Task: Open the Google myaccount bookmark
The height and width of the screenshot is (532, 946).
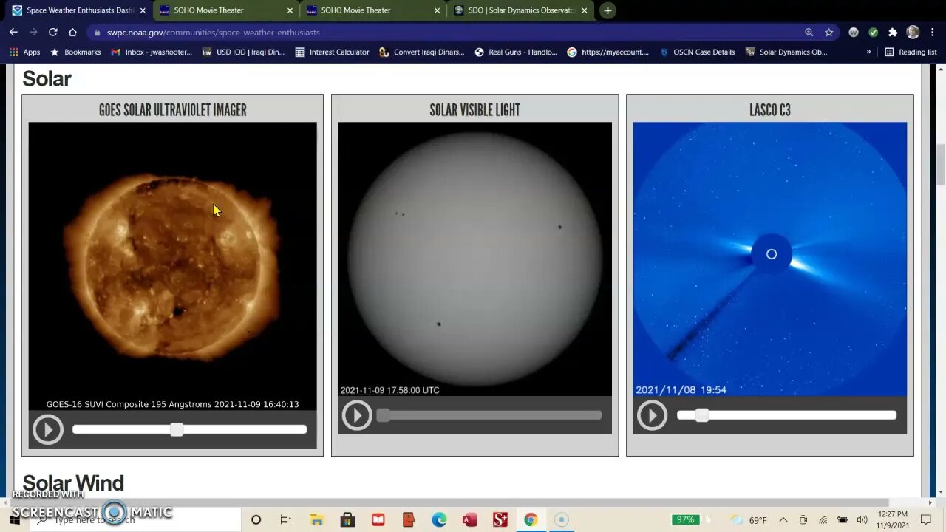Action: coord(608,52)
